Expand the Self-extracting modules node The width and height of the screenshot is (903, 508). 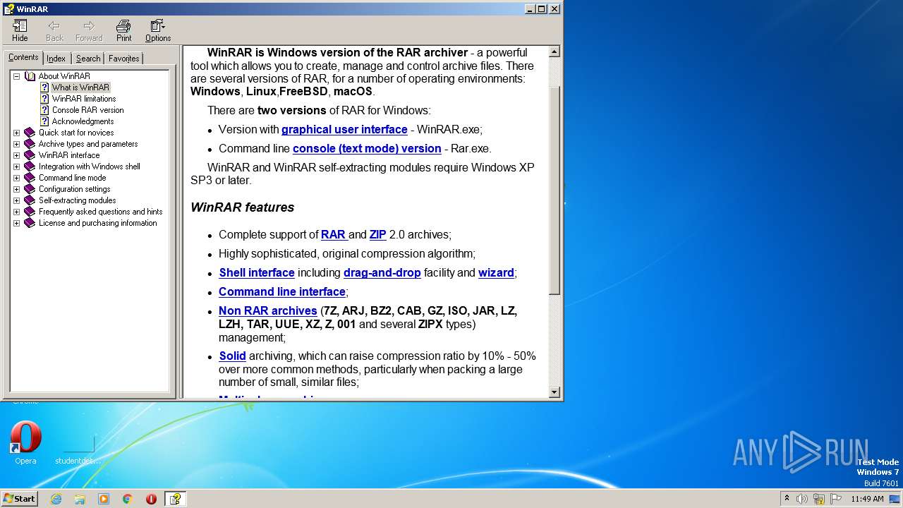tap(16, 200)
